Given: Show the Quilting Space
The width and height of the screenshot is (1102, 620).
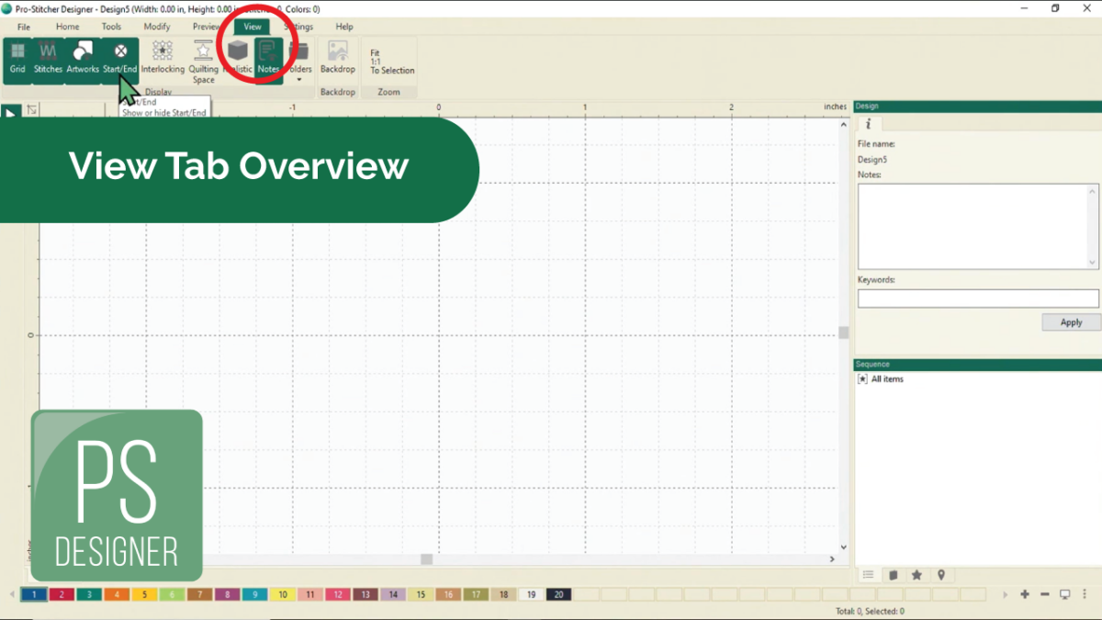Looking at the screenshot, I should point(203,62).
